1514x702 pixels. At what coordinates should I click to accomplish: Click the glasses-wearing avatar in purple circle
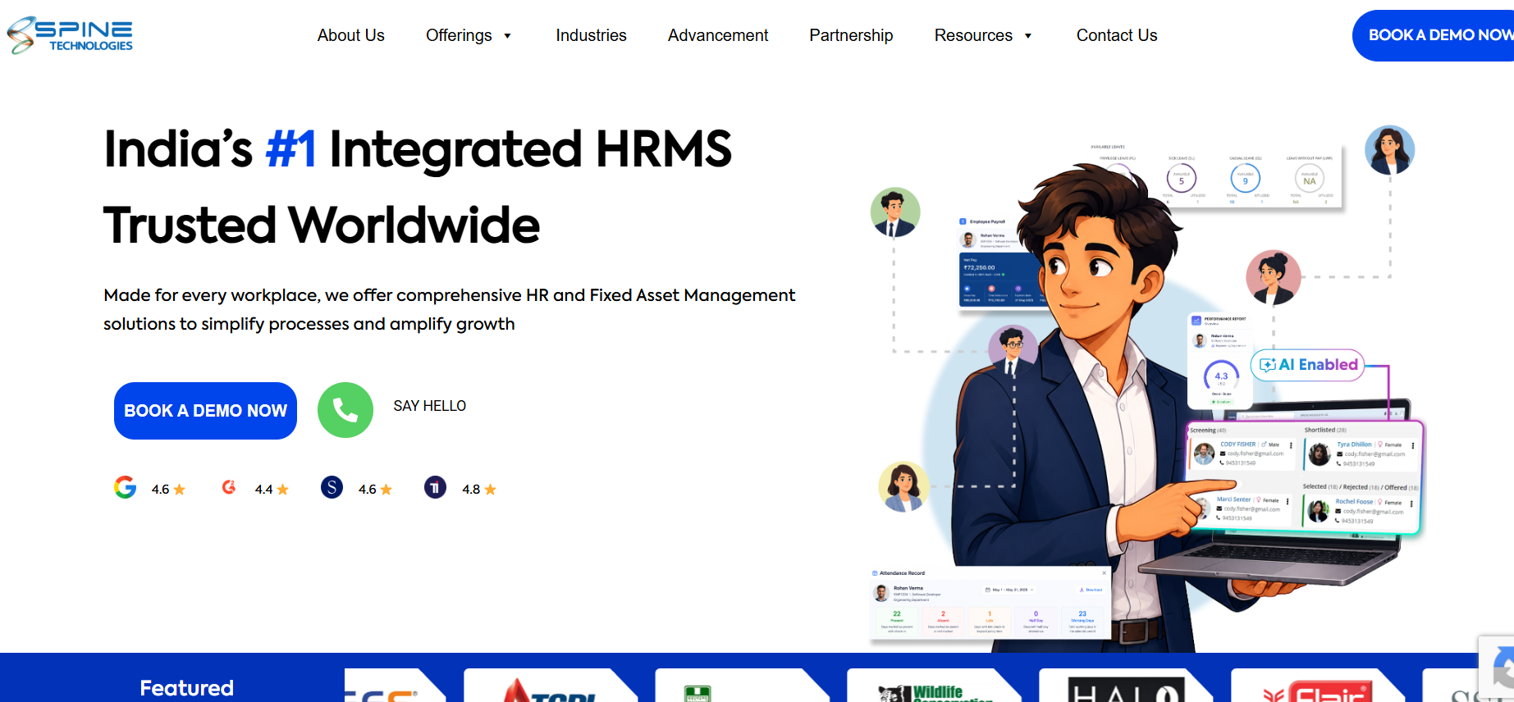click(x=1013, y=349)
